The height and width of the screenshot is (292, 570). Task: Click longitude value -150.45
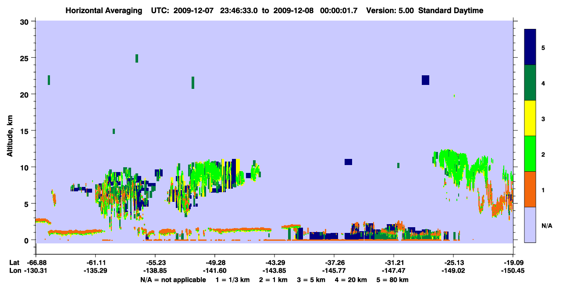pos(513,271)
